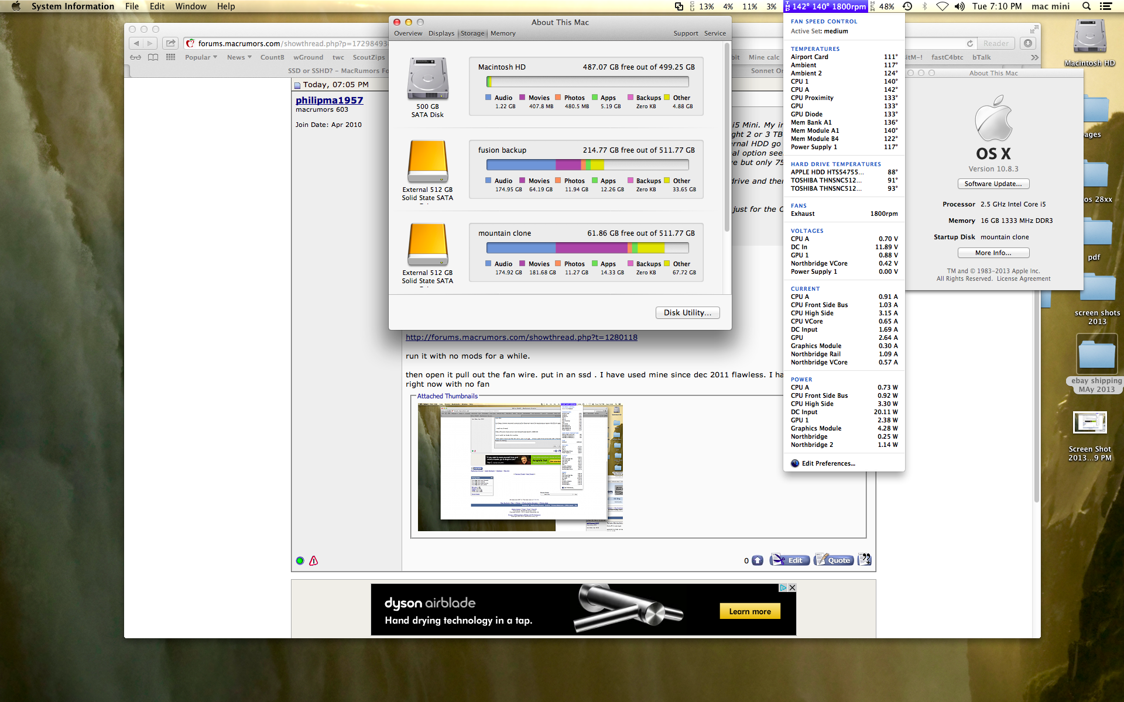This screenshot has width=1124, height=702.
Task: Click the report post warning icon
Action: point(314,560)
